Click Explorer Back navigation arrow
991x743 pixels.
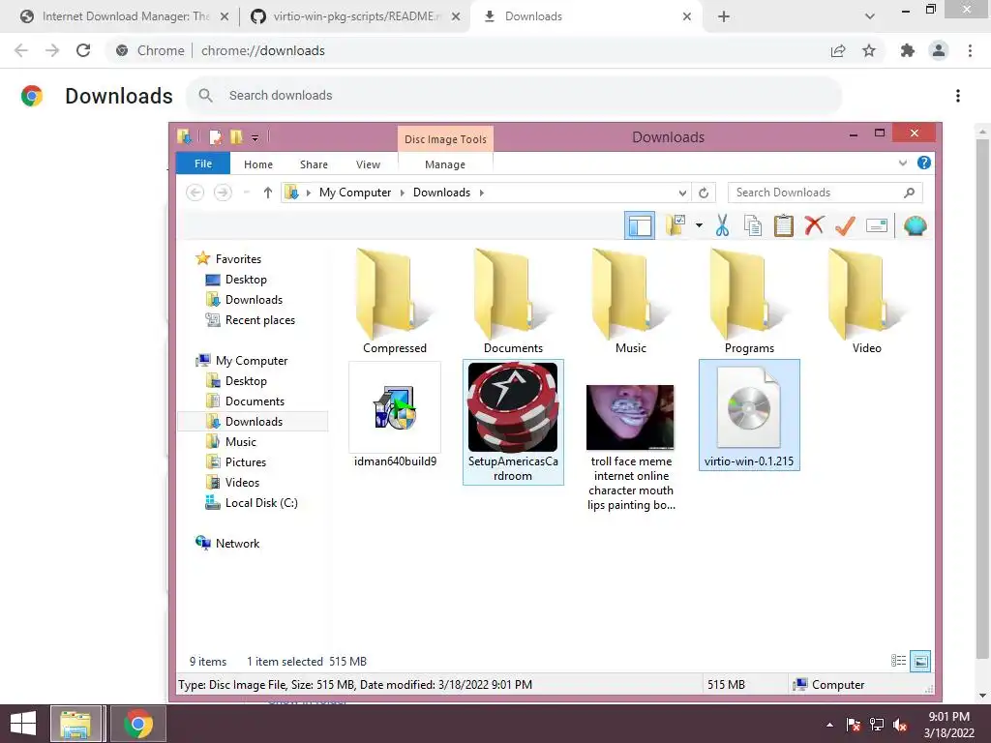(195, 193)
